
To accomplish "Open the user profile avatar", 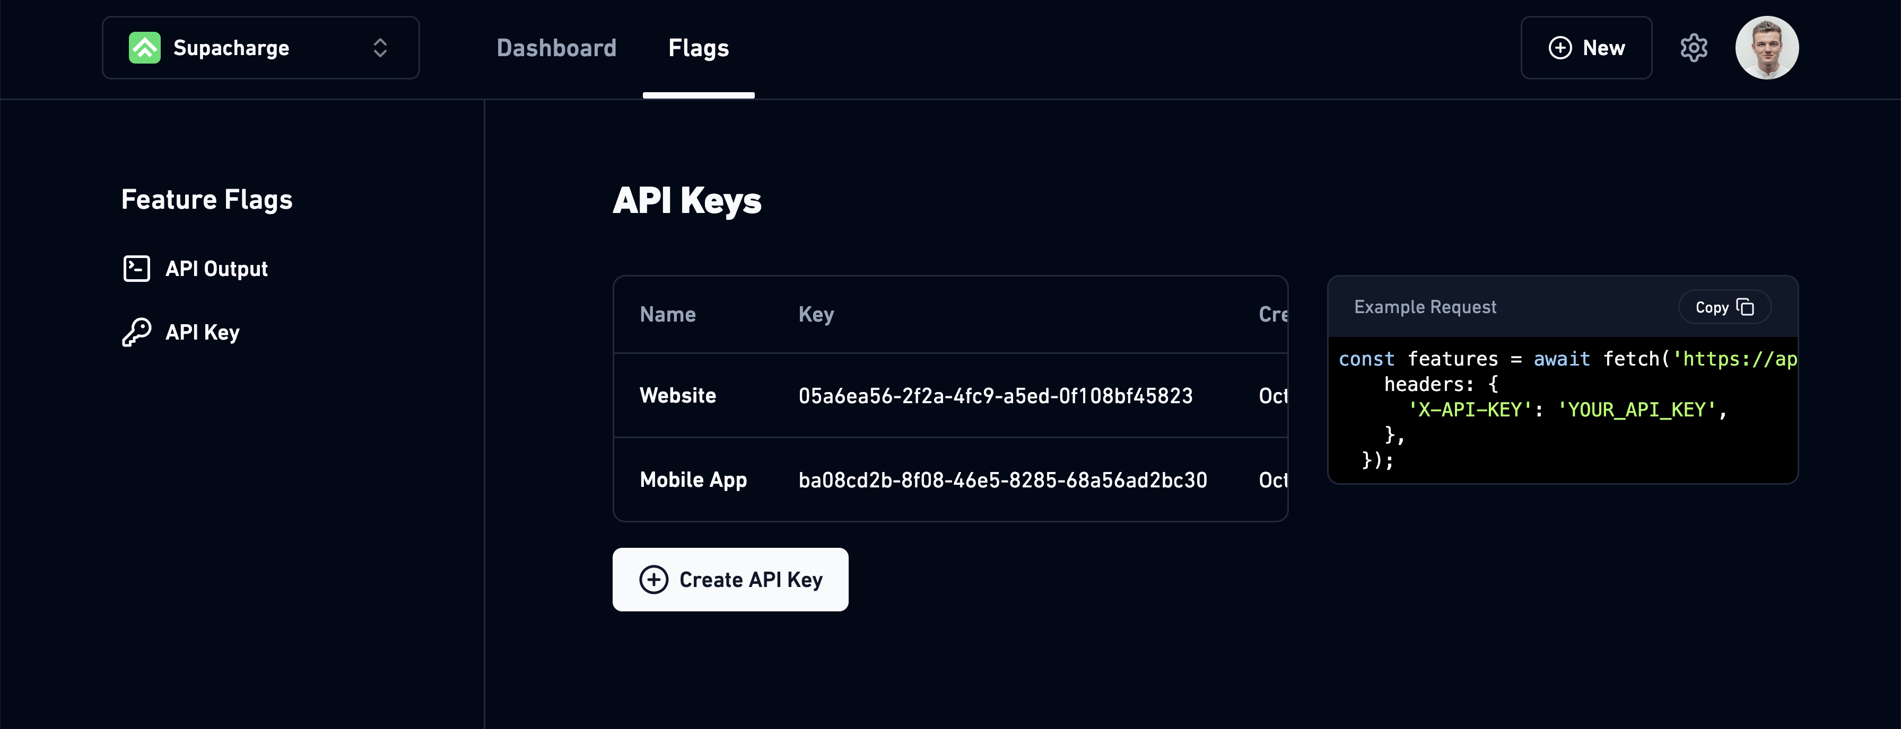I will point(1767,48).
